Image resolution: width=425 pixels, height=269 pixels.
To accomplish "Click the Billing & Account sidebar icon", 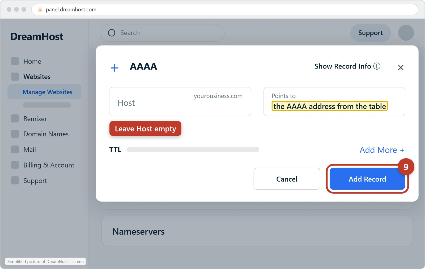I will (x=15, y=165).
